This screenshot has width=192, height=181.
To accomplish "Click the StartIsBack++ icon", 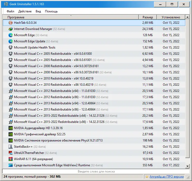I will pyautogui.click(x=11, y=147).
